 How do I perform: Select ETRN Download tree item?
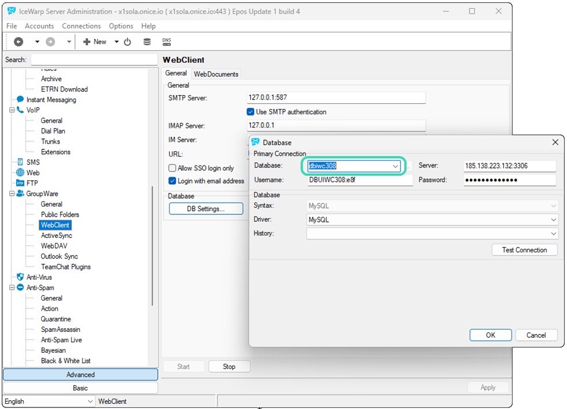pyautogui.click(x=64, y=89)
